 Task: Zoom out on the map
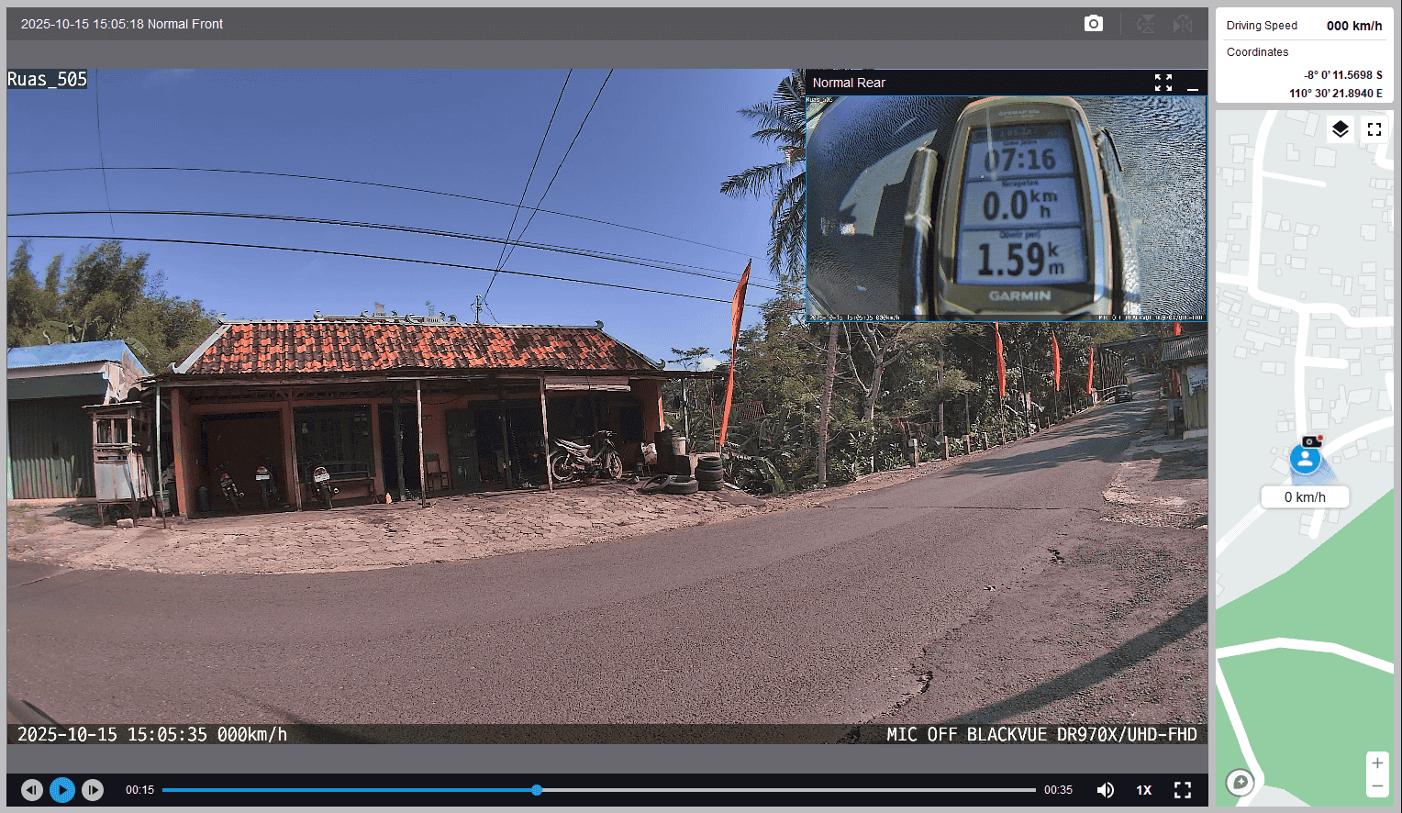(x=1377, y=786)
